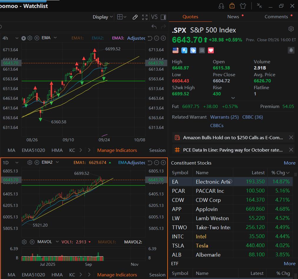298x279 pixels.
Task: Switch to the News tab
Action: click(x=233, y=17)
